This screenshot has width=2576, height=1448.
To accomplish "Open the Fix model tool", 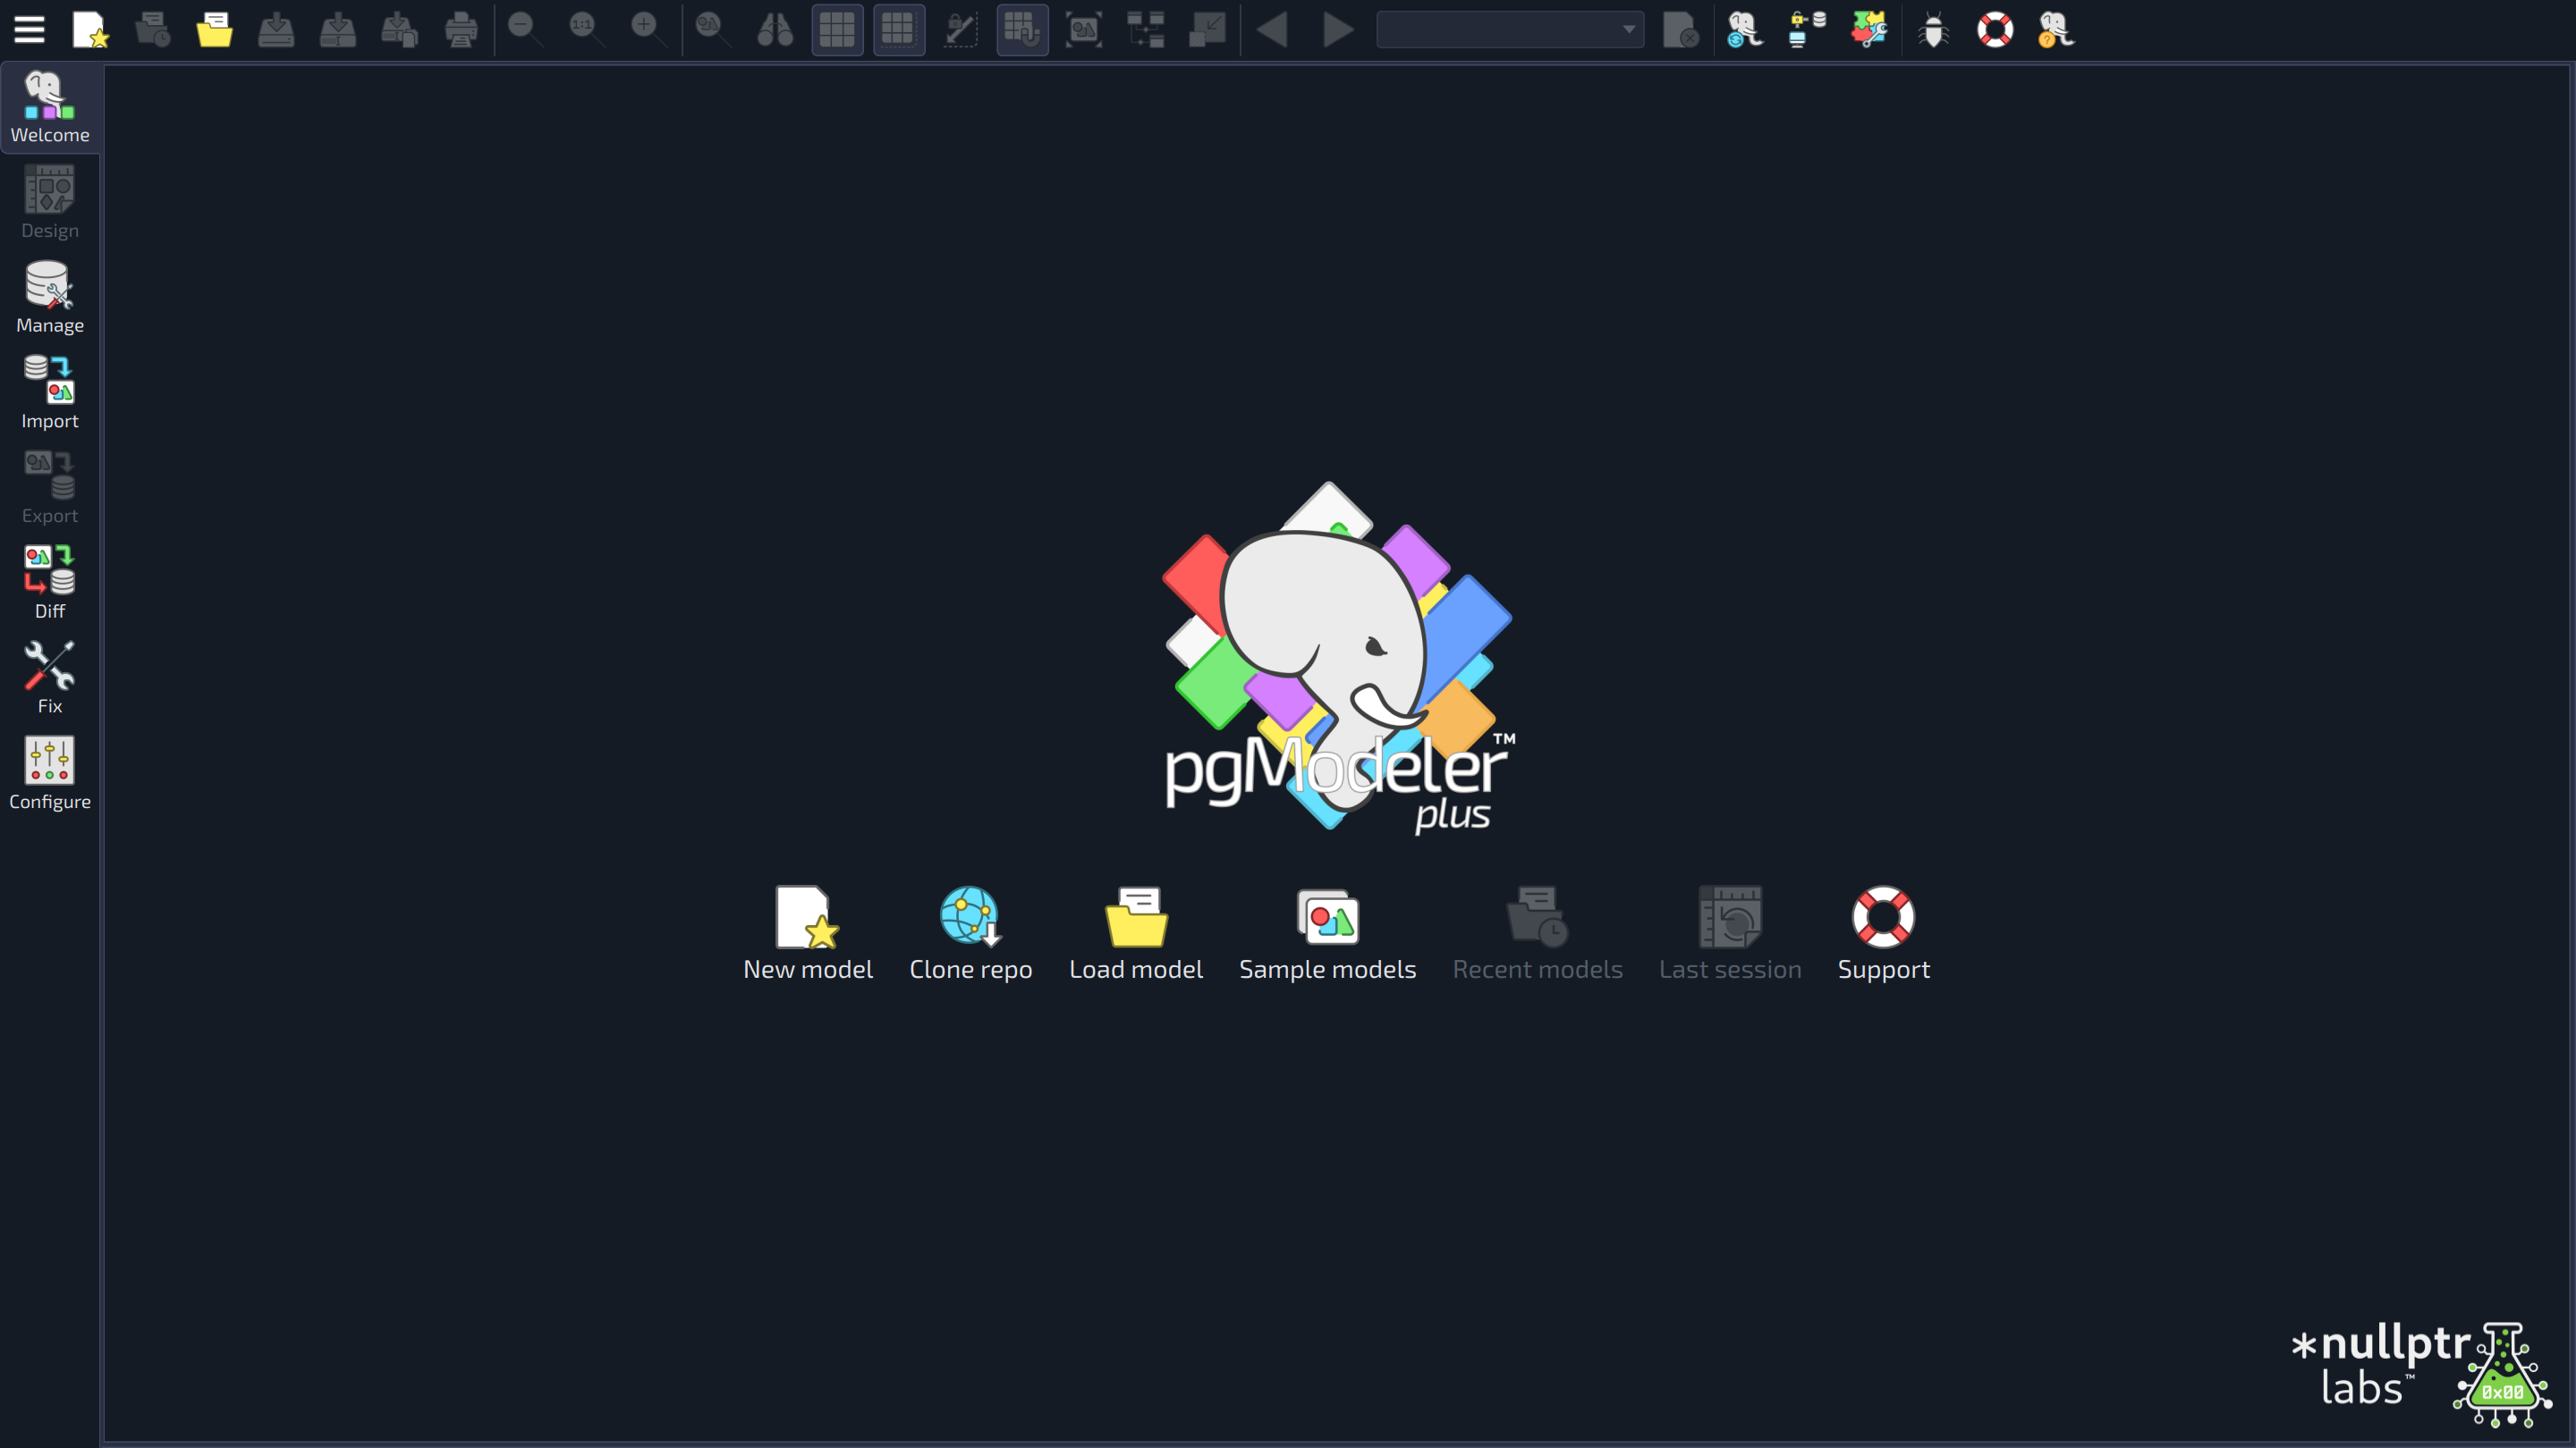I will click(50, 678).
